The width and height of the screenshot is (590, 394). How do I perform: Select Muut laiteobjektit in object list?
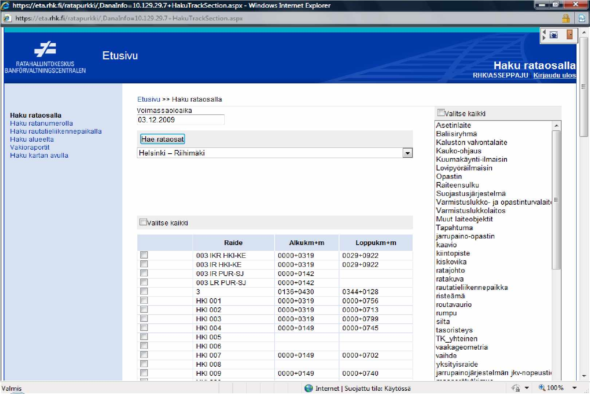pyautogui.click(x=464, y=219)
